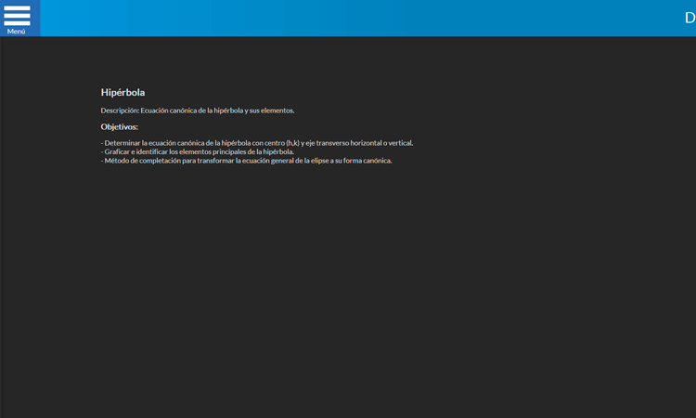
Task: Click the Descripción label text
Action: (120, 111)
